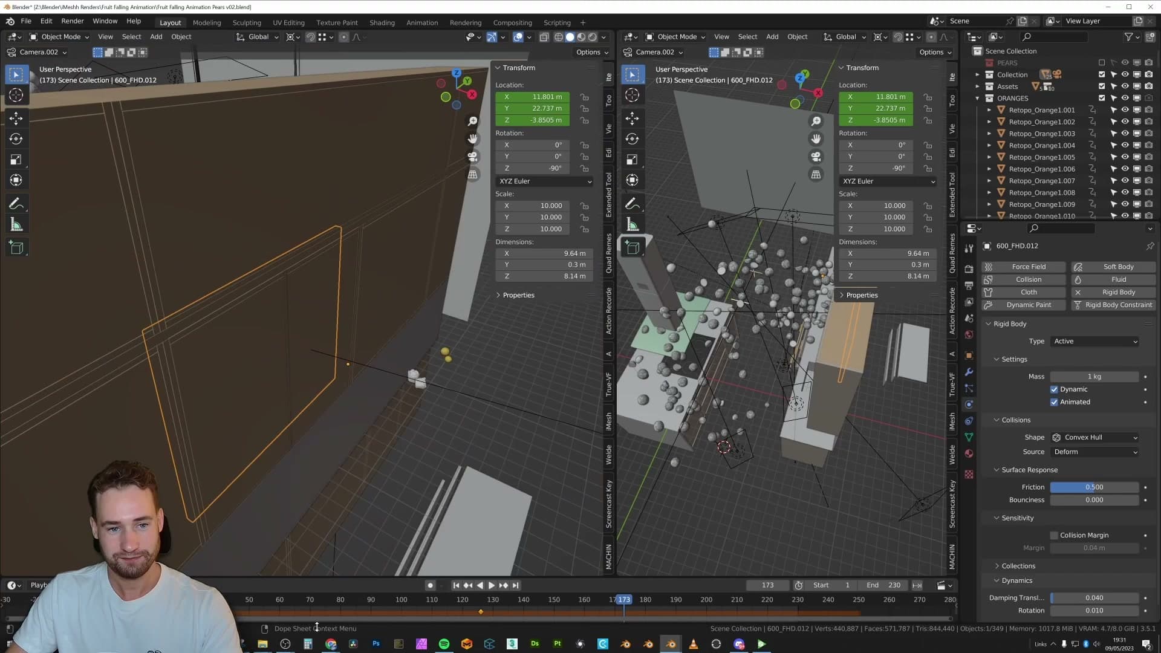Select the Add Cube tool in left viewport
The height and width of the screenshot is (653, 1161).
(x=16, y=248)
